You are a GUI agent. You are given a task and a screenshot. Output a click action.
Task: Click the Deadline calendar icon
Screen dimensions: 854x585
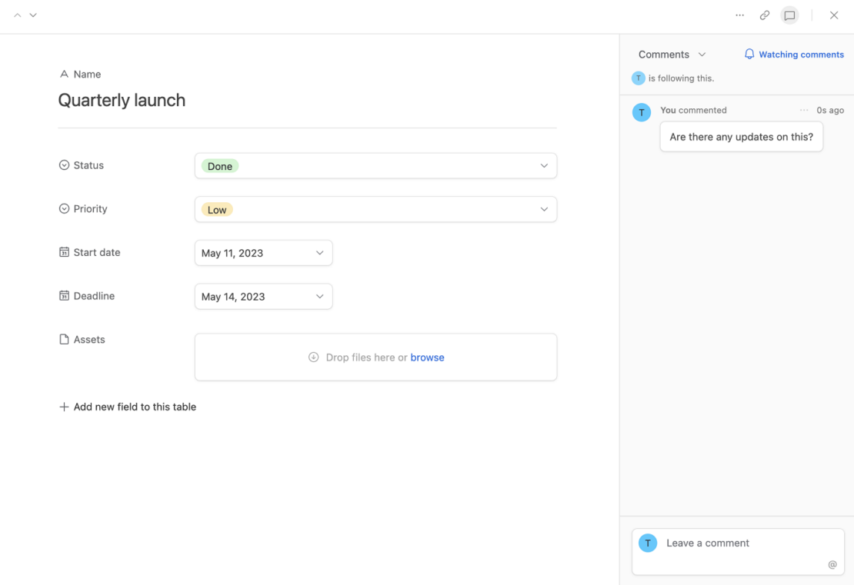pyautogui.click(x=63, y=296)
